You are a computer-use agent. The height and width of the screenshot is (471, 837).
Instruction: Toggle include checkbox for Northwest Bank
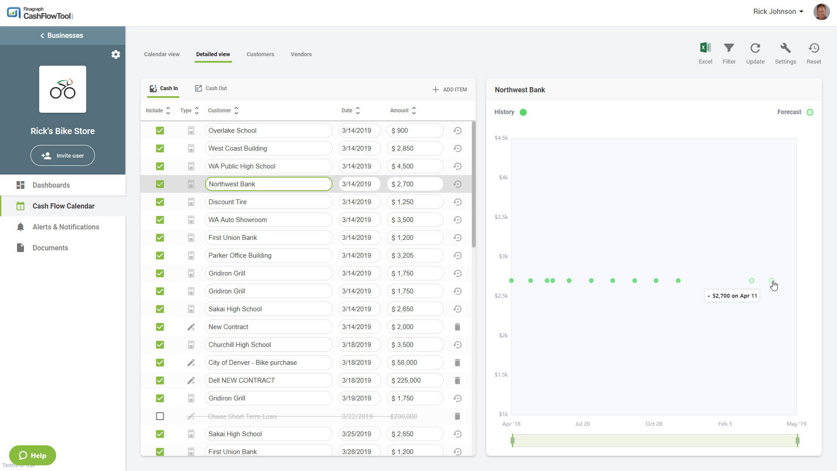click(x=160, y=184)
